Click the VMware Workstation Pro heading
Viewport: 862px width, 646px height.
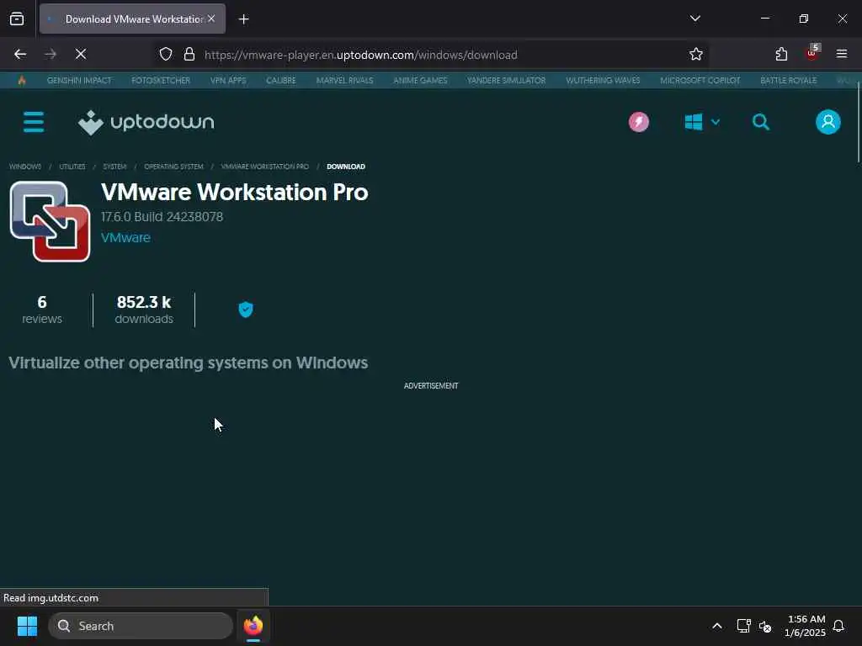235,193
